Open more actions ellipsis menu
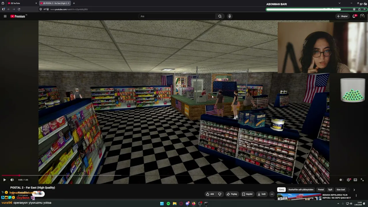The height and width of the screenshot is (207, 368). coord(272,194)
